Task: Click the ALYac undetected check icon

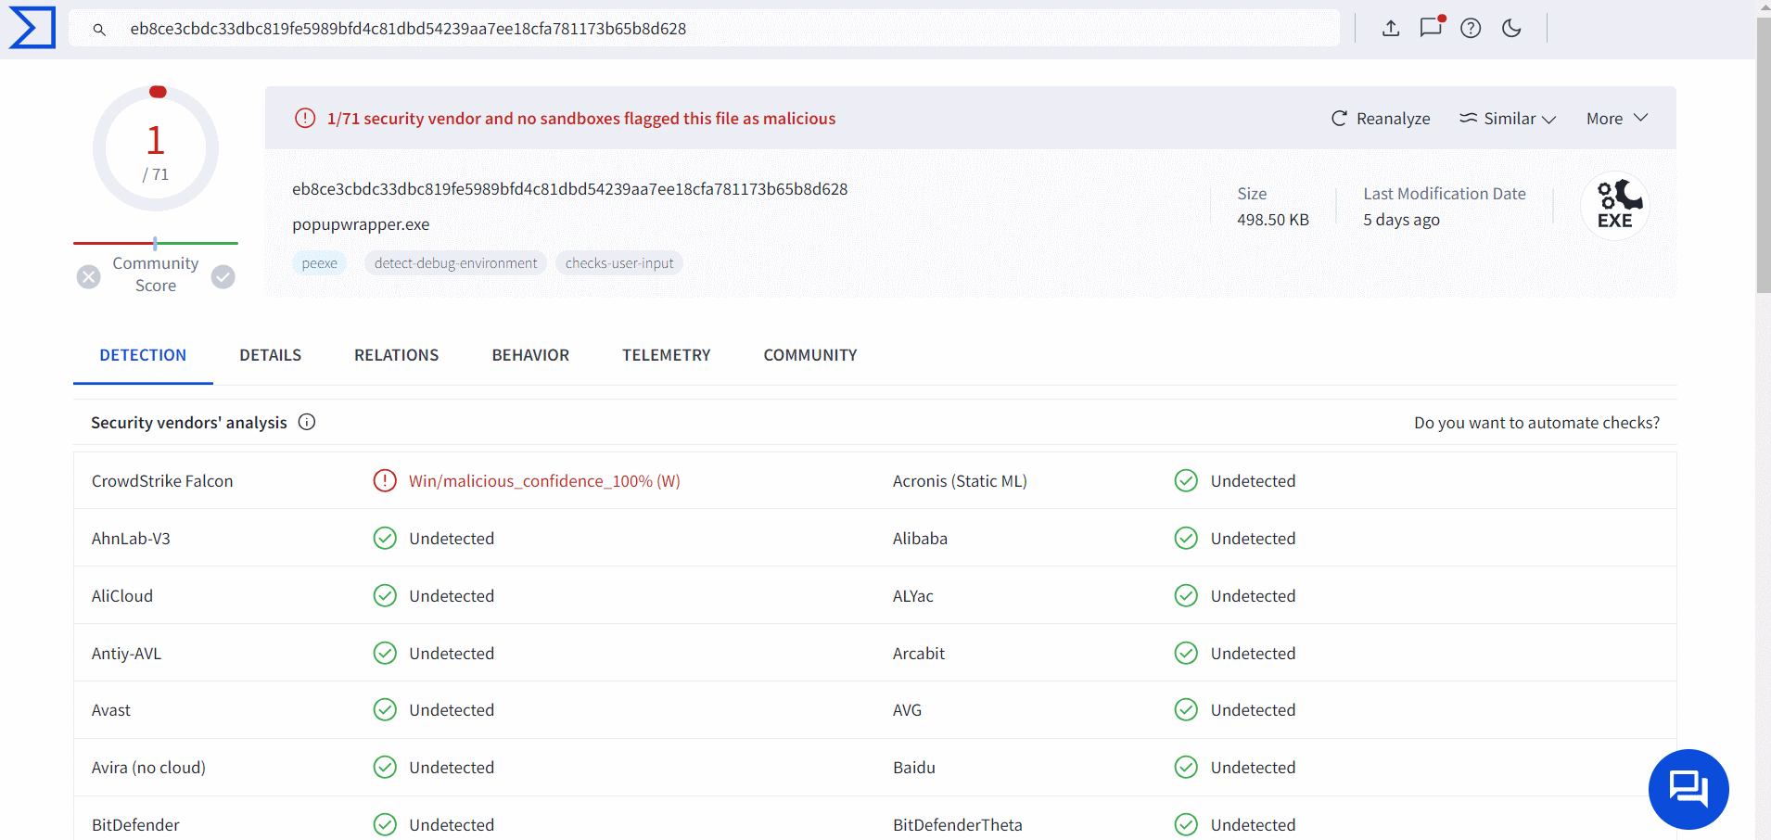Action: pos(1186,595)
